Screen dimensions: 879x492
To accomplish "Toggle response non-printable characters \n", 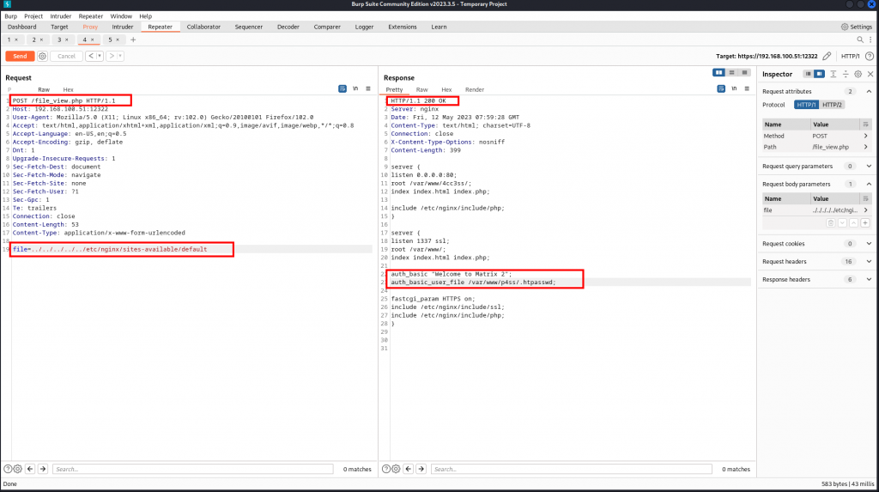I will 734,88.
